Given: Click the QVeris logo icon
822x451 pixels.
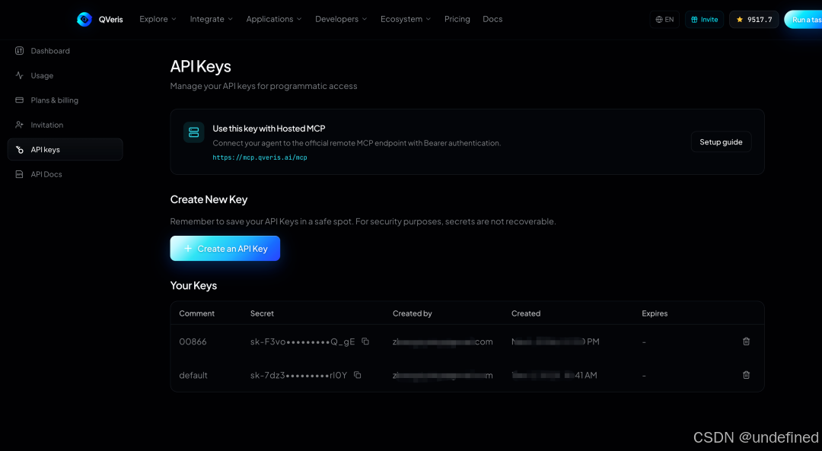Looking at the screenshot, I should coord(84,19).
